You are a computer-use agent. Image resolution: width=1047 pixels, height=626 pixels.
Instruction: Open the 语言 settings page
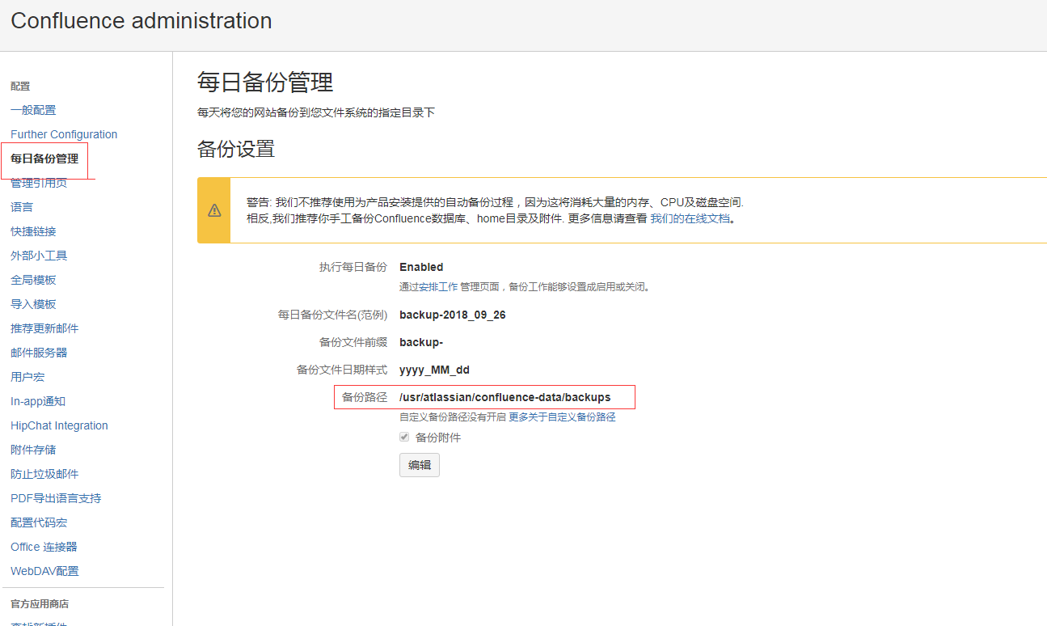pos(22,207)
